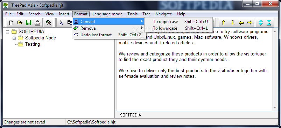Open options via hammer and wrench icon
This screenshot has width=281, height=128.
pyautogui.click(x=48, y=23)
